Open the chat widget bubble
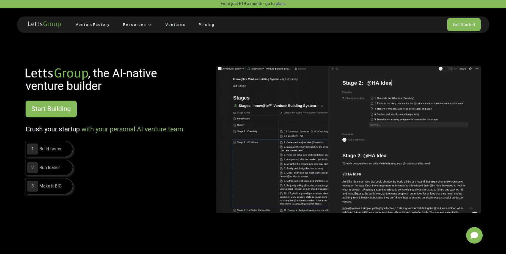The height and width of the screenshot is (254, 506). (x=474, y=235)
